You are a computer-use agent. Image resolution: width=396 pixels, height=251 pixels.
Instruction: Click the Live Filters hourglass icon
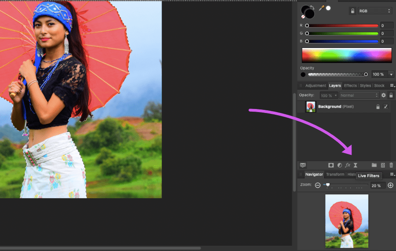[x=356, y=165]
